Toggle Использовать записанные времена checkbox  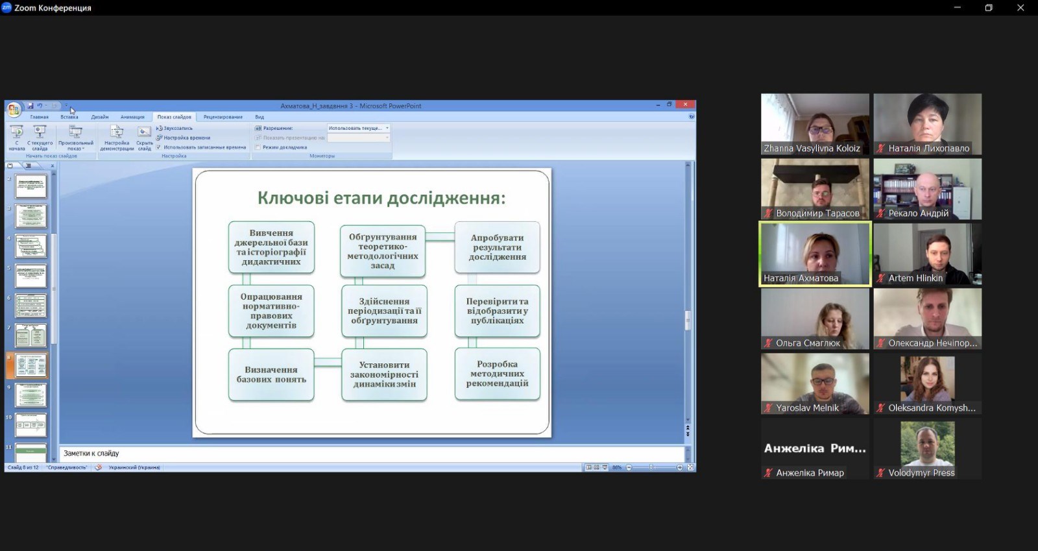pos(159,147)
